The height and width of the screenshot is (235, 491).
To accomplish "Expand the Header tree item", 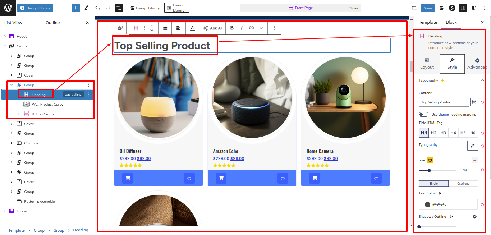I will 5,36.
